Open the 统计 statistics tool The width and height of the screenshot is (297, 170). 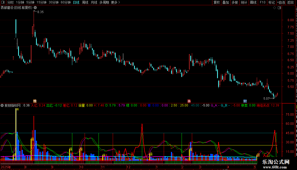pyautogui.click(x=244, y=2)
